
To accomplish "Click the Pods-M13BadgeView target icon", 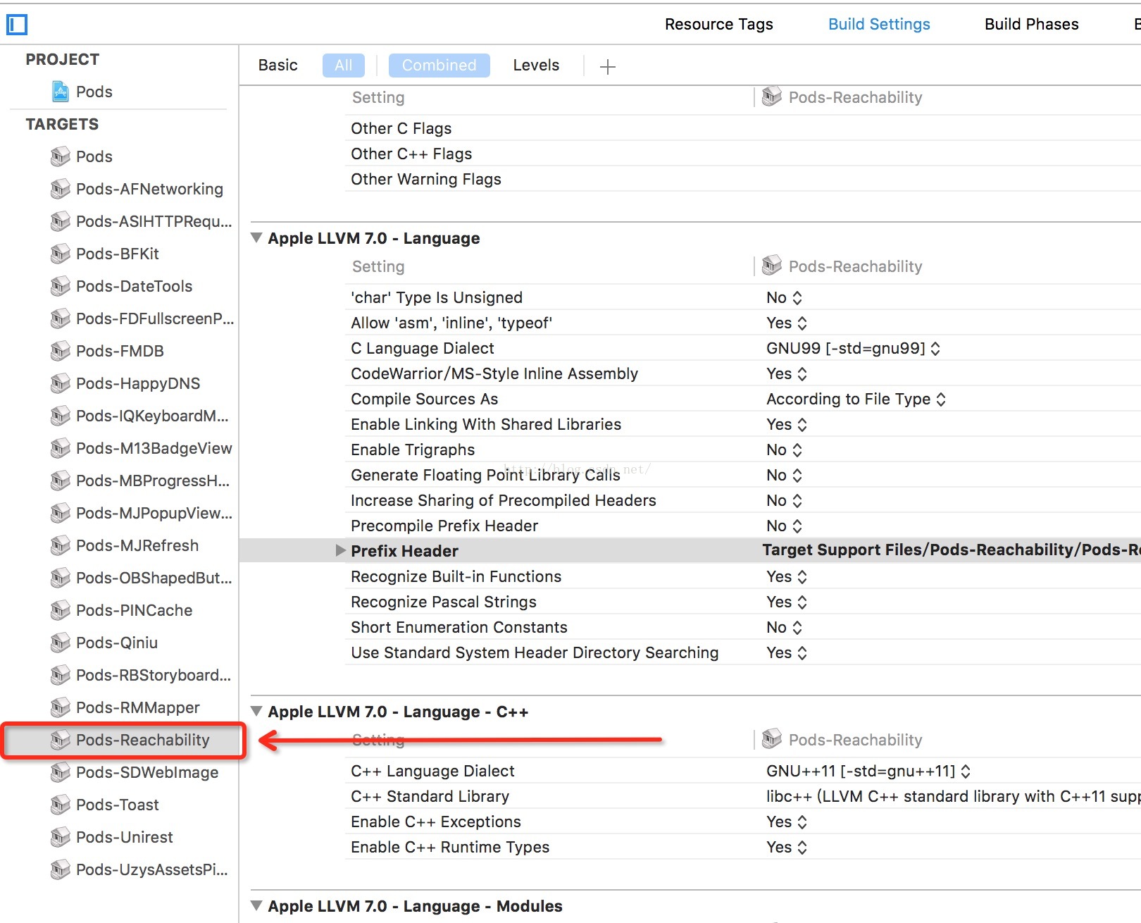I will click(61, 448).
